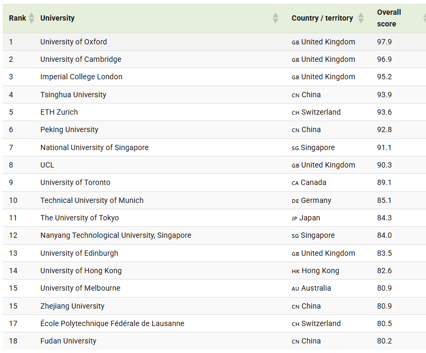Select rank number 10 in the table
426x353 pixels.
coord(13,200)
